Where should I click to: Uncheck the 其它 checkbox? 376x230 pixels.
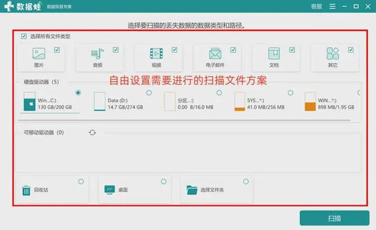click(351, 50)
